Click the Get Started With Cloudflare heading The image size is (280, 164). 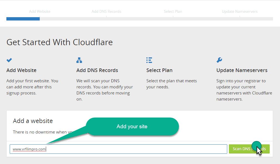(59, 42)
